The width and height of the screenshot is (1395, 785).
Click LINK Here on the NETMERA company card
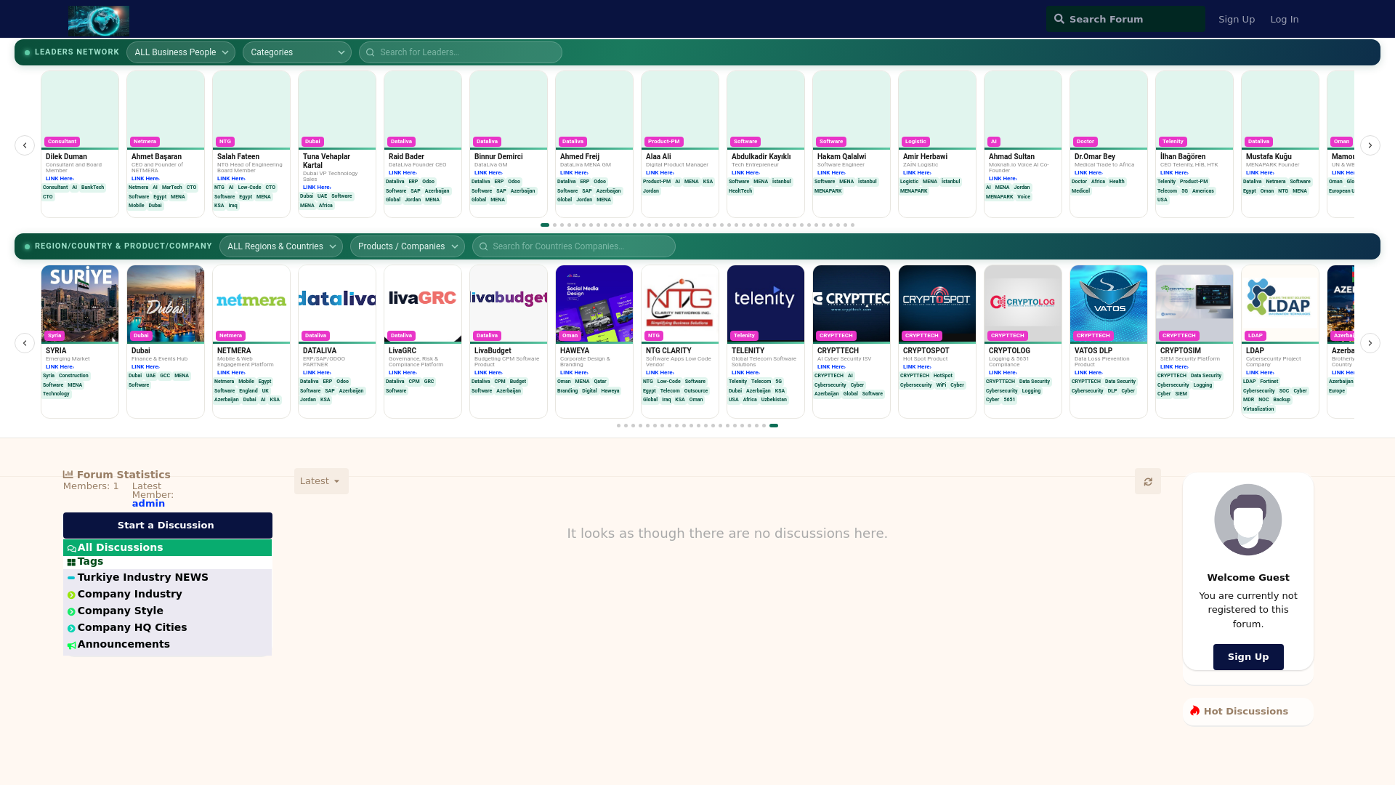231,373
